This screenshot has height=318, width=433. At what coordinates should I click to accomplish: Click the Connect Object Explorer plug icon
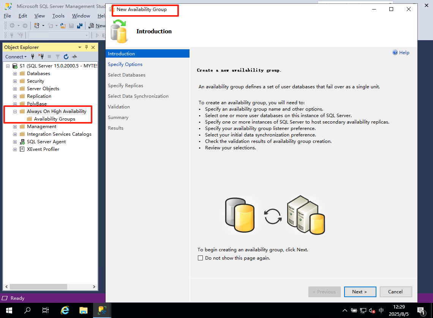pyautogui.click(x=33, y=56)
